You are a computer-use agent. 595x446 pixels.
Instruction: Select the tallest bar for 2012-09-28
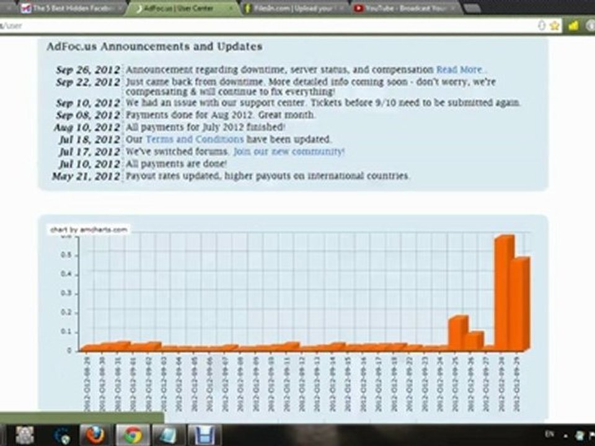tap(505, 293)
